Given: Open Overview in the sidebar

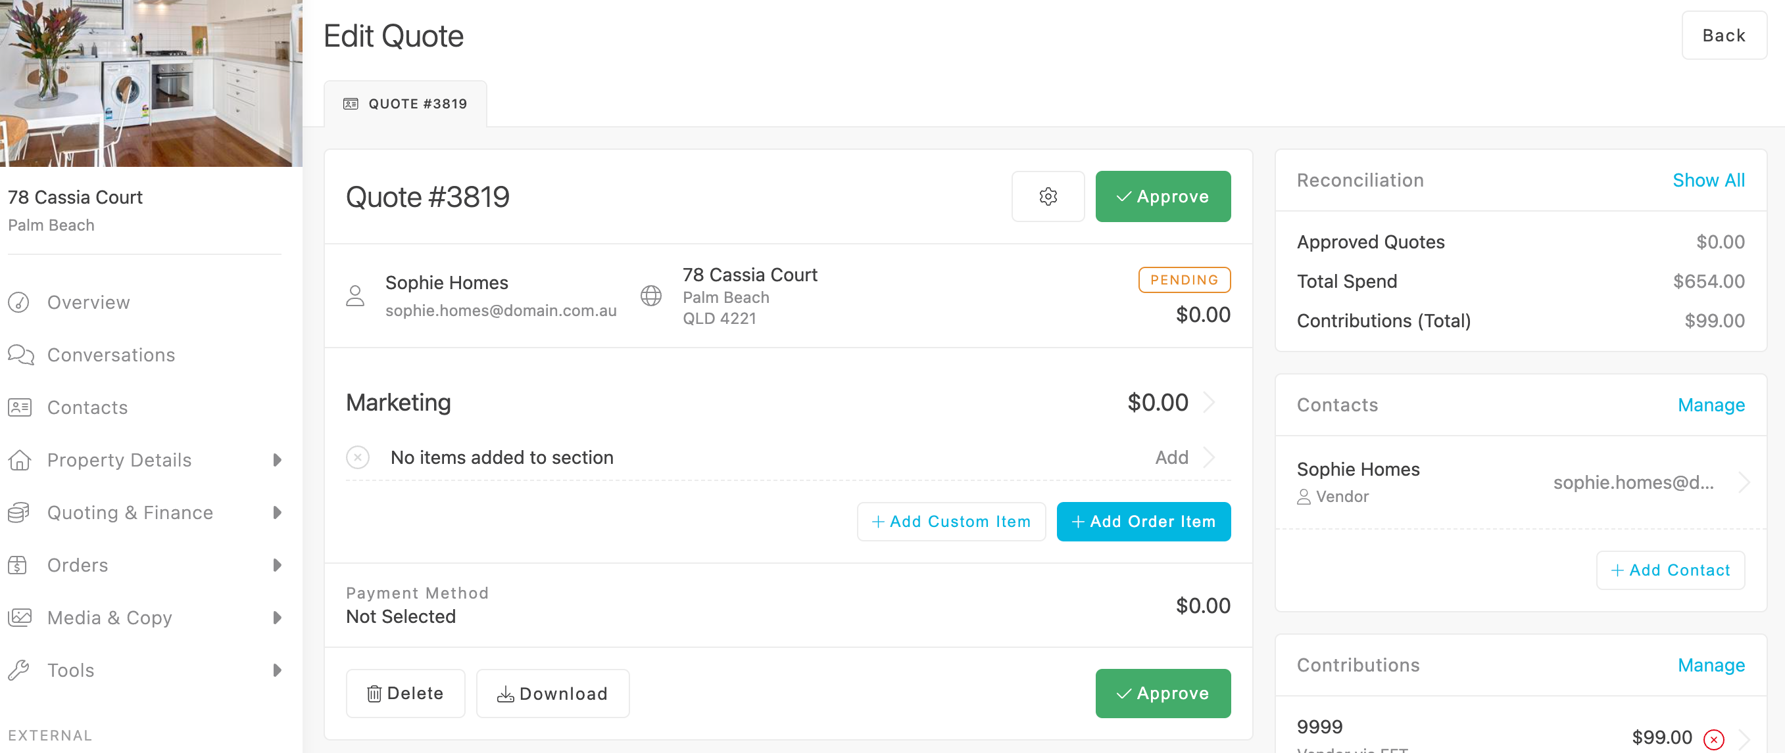Looking at the screenshot, I should pos(88,302).
